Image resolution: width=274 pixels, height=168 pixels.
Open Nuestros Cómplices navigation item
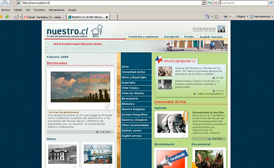point(134,120)
